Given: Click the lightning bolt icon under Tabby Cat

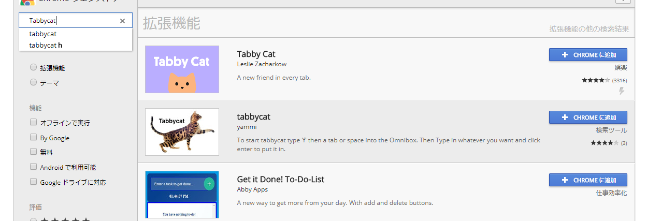Looking at the screenshot, I should point(622,91).
